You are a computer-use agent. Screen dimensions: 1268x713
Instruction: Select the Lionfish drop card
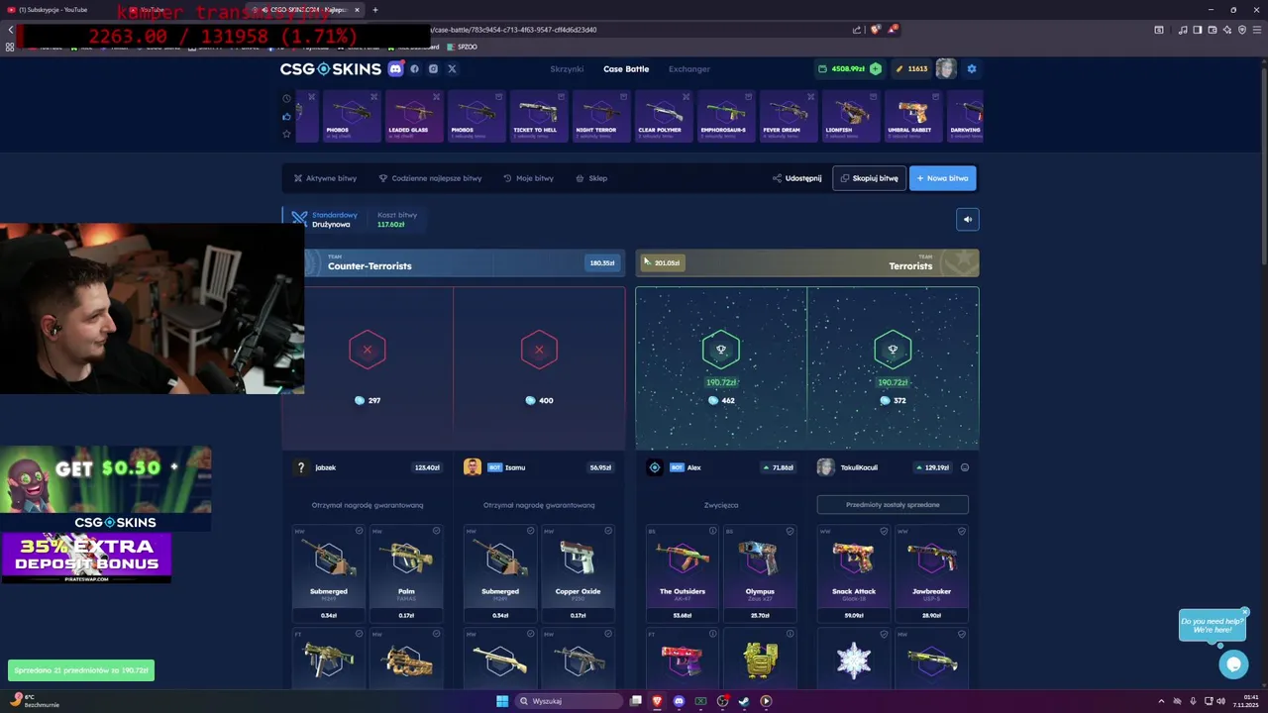851,116
